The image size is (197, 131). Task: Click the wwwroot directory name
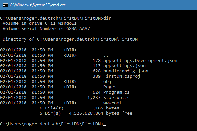[113, 103]
